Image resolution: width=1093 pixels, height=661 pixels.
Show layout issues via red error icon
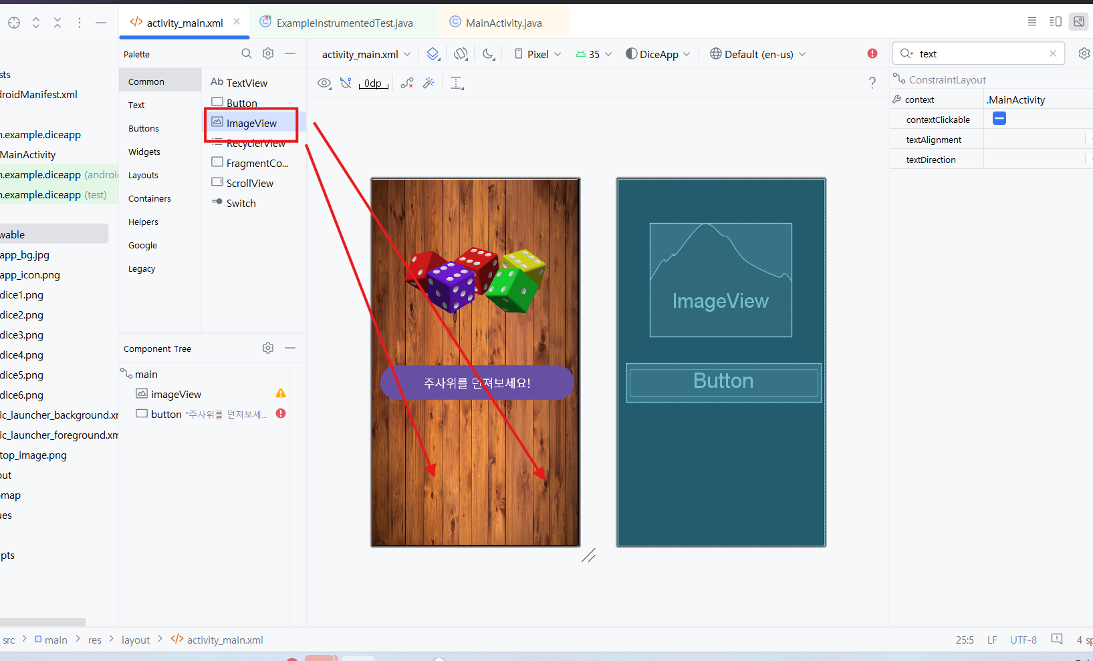coord(872,53)
